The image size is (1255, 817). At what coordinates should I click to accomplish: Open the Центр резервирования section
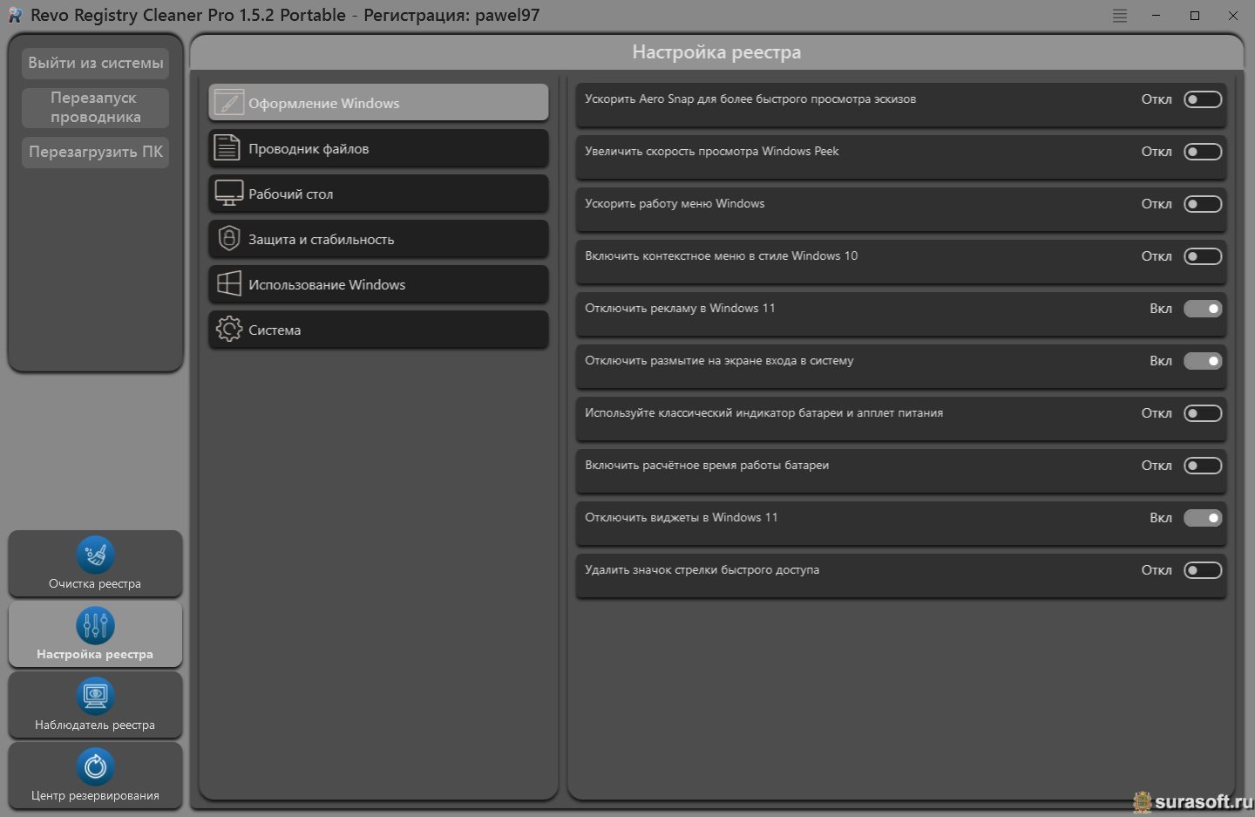[95, 775]
